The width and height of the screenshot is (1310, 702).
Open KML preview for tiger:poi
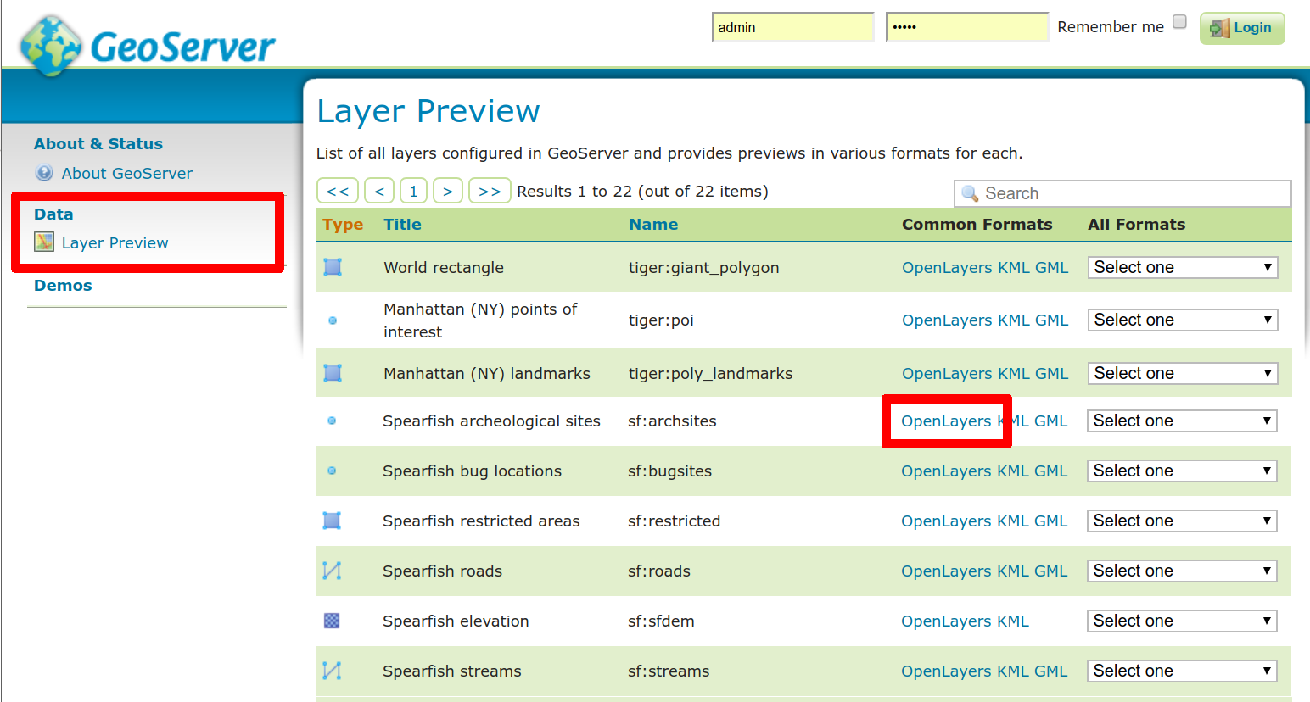pyautogui.click(x=1014, y=320)
